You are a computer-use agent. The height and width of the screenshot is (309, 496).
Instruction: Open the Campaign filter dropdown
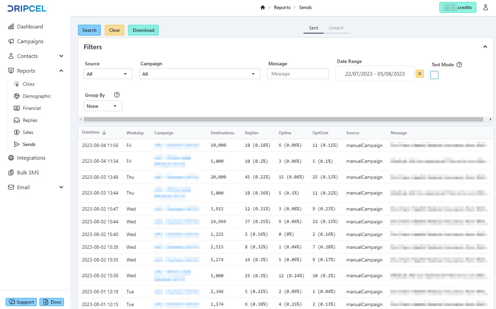click(x=200, y=74)
